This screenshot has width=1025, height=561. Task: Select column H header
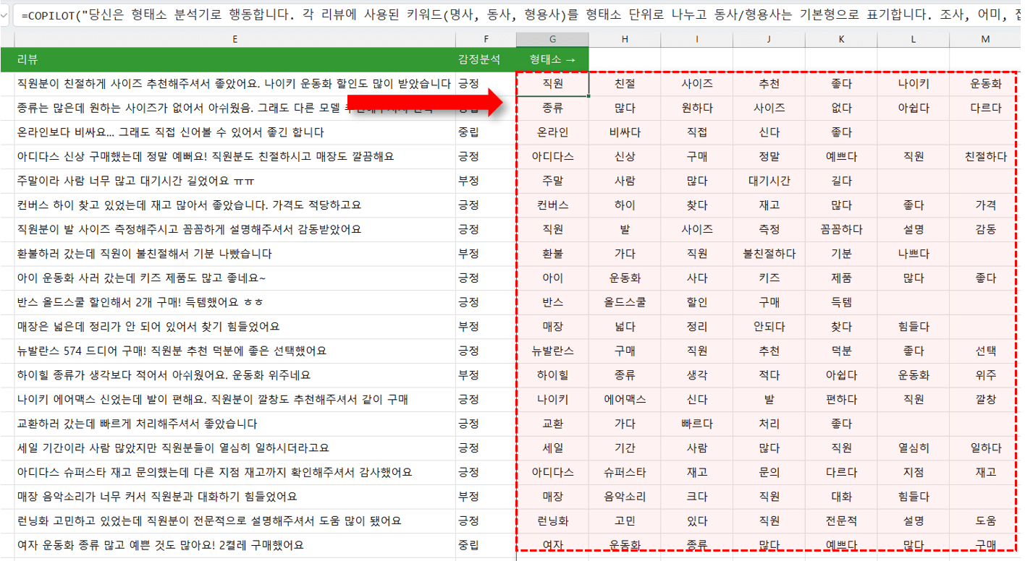[624, 40]
